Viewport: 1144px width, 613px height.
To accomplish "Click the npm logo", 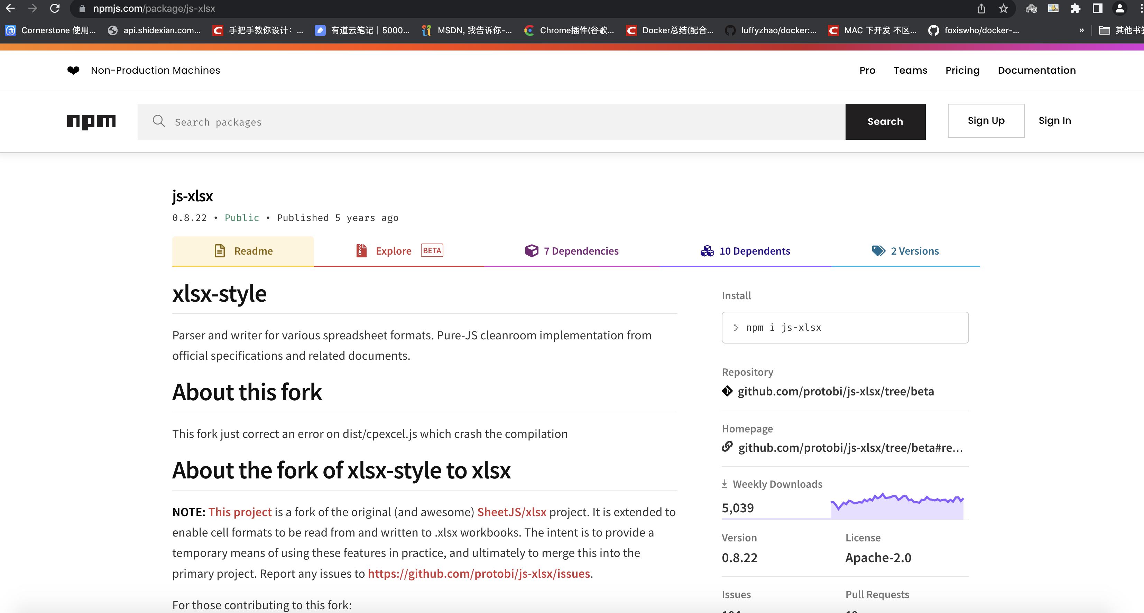I will point(91,122).
